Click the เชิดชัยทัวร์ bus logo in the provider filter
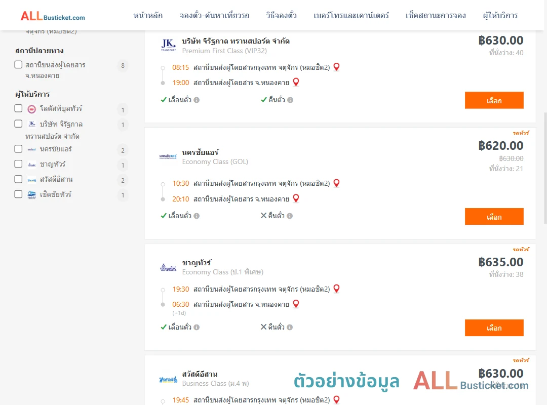Image resolution: width=547 pixels, height=405 pixels. 32,194
